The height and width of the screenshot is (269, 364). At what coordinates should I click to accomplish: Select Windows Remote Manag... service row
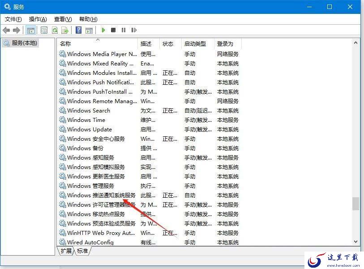tap(149, 101)
